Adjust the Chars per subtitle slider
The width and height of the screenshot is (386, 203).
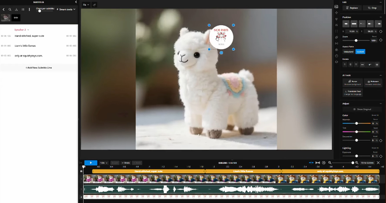coord(39,11)
